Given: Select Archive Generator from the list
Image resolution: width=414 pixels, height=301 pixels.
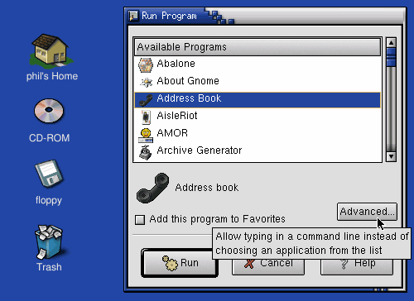Looking at the screenshot, I should point(258,151).
